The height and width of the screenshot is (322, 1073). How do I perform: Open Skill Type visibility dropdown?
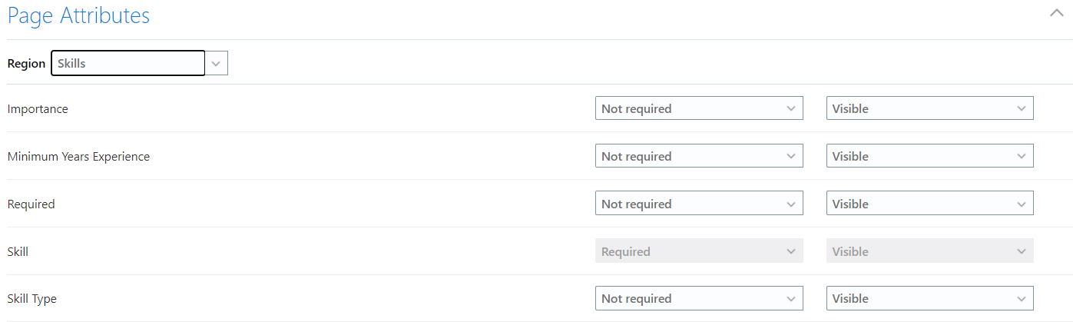pyautogui.click(x=929, y=298)
